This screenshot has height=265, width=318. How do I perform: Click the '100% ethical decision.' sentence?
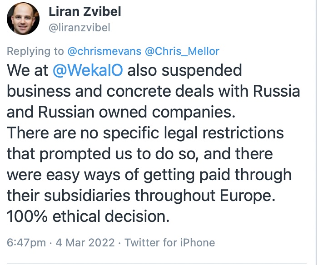(88, 216)
